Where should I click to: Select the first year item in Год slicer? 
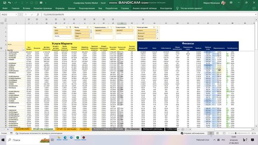pyautogui.click(x=63, y=31)
